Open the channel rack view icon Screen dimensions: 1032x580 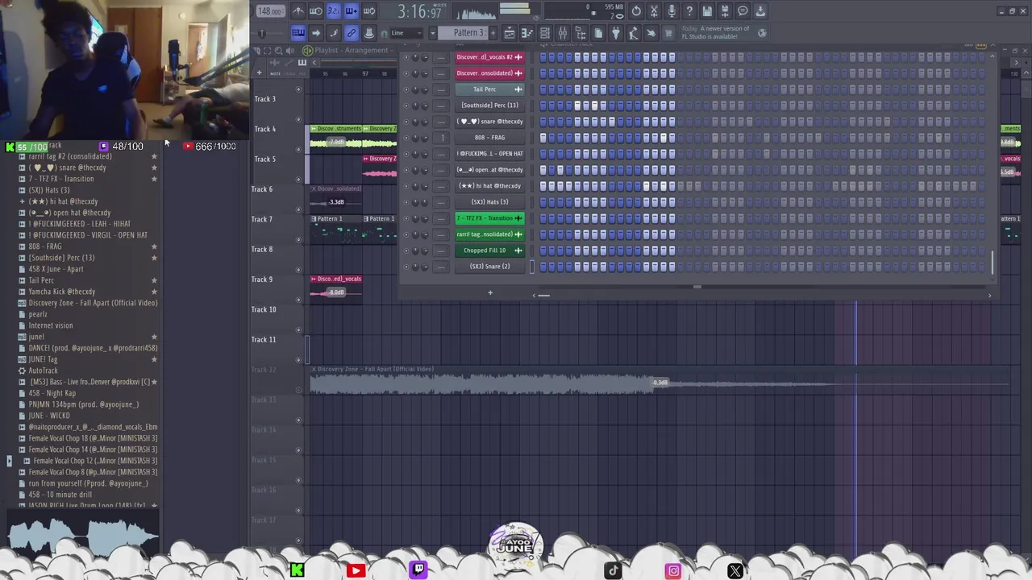pos(545,33)
